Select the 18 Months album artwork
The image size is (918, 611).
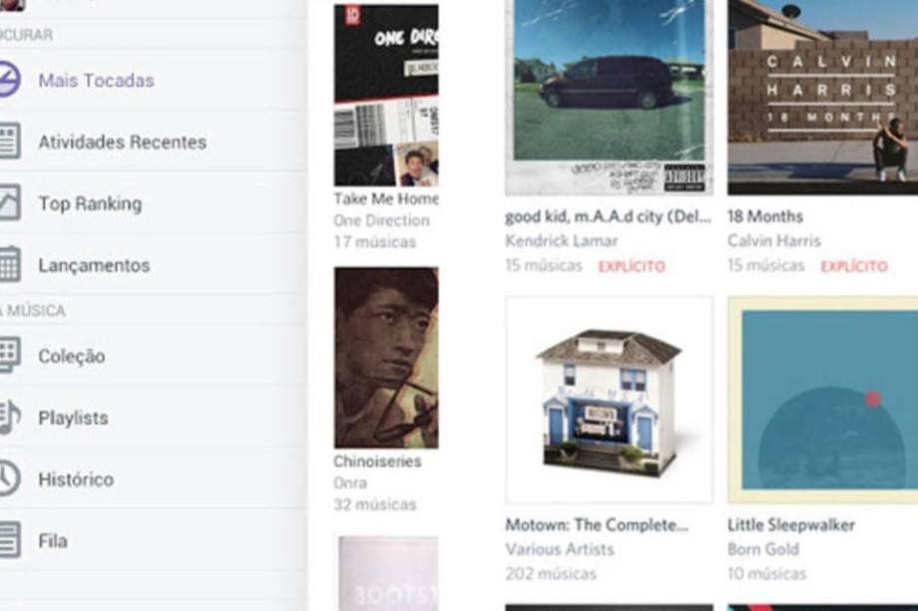tap(822, 97)
